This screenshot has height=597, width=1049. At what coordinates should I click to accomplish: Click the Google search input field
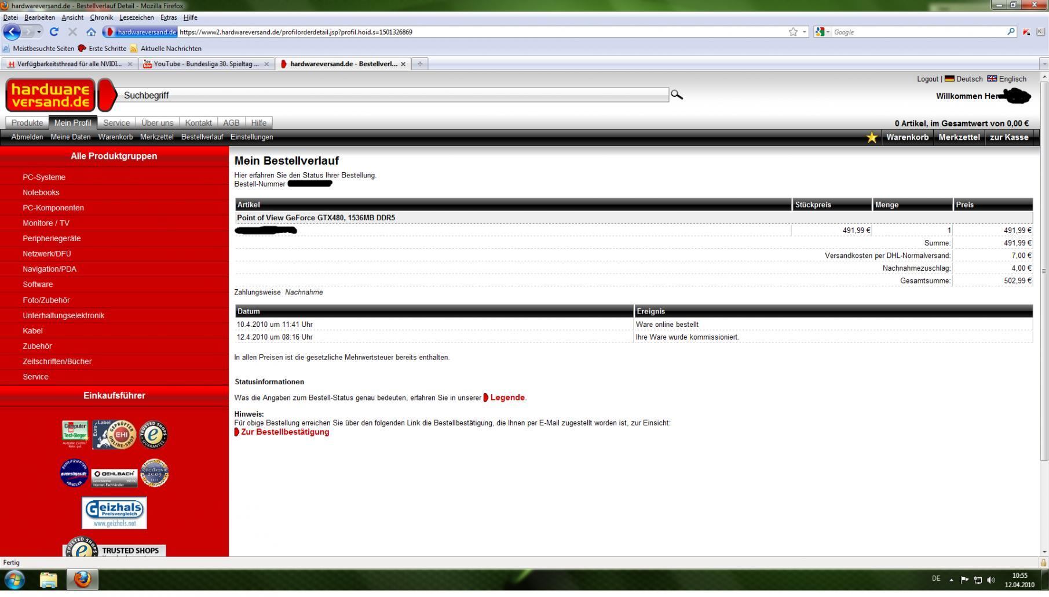pos(918,32)
